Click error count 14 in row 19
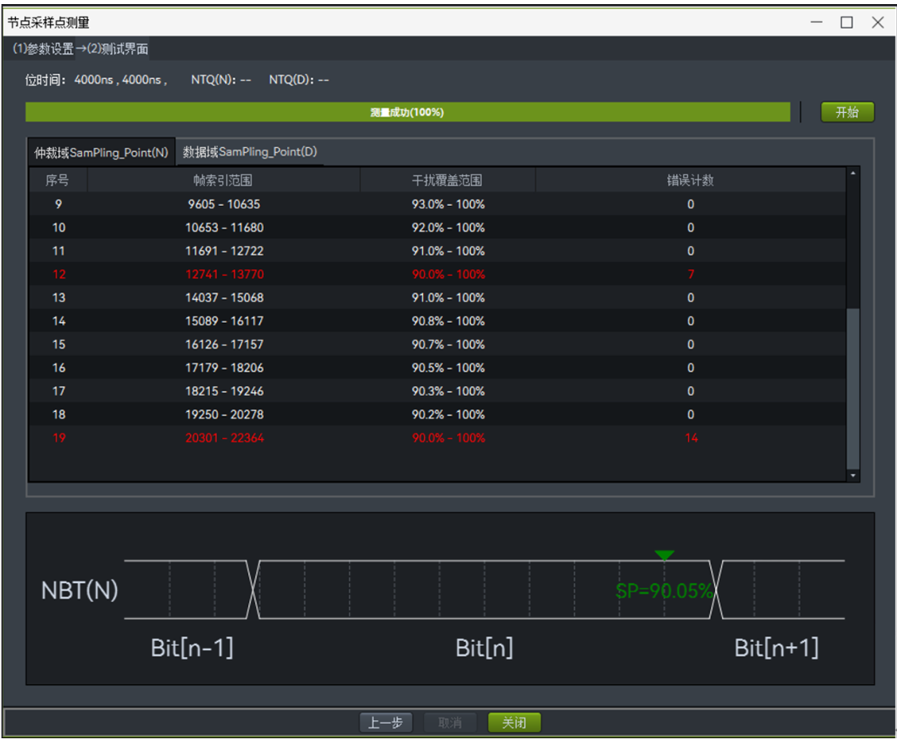 pyautogui.click(x=691, y=438)
